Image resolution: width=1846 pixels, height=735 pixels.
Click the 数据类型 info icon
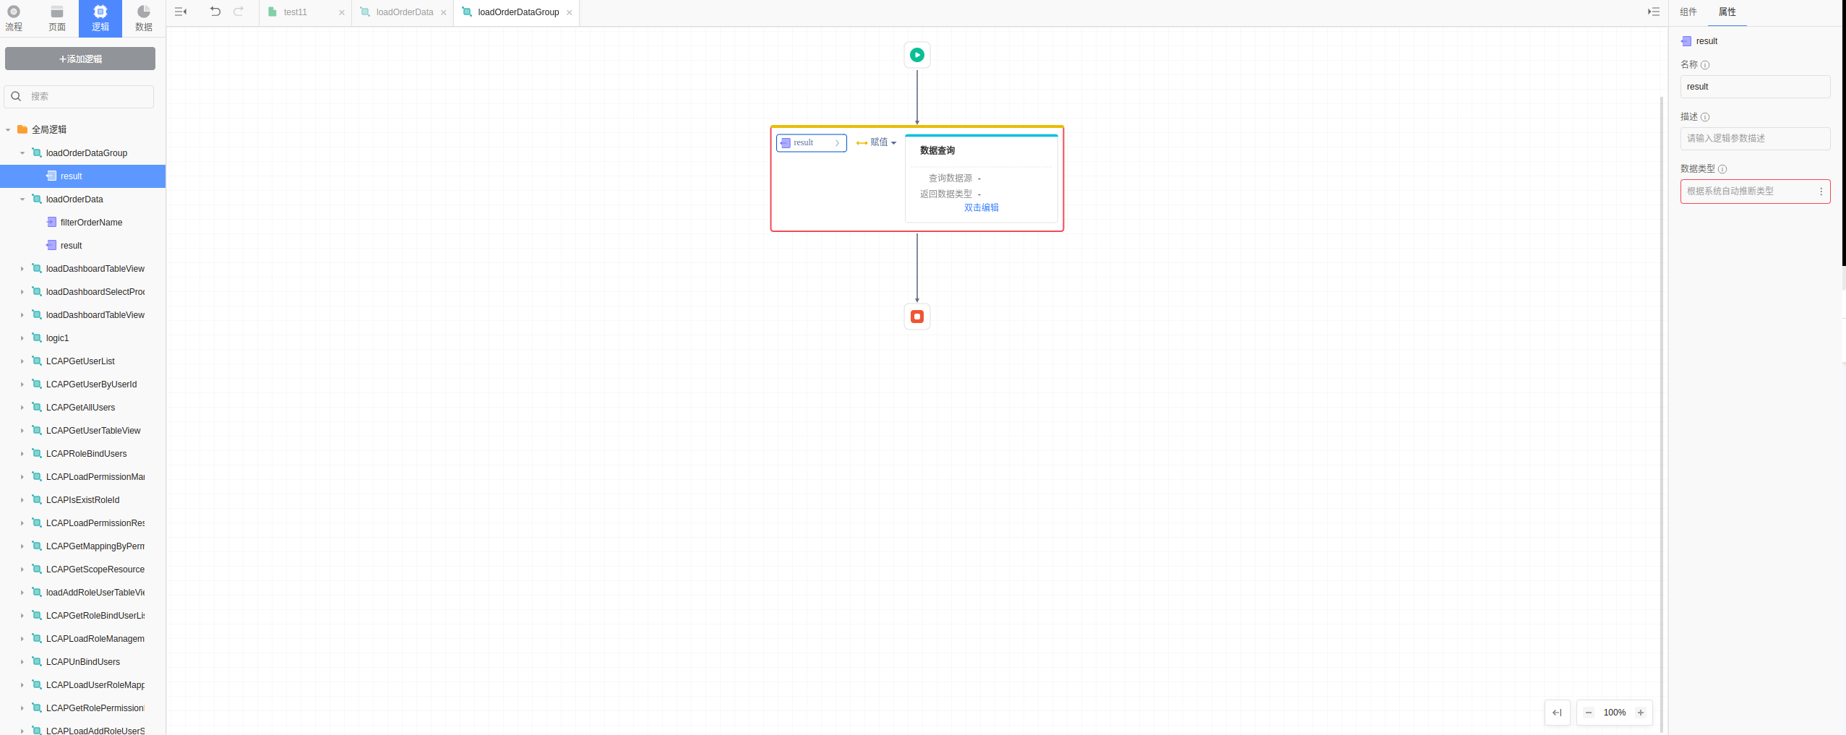(x=1722, y=169)
